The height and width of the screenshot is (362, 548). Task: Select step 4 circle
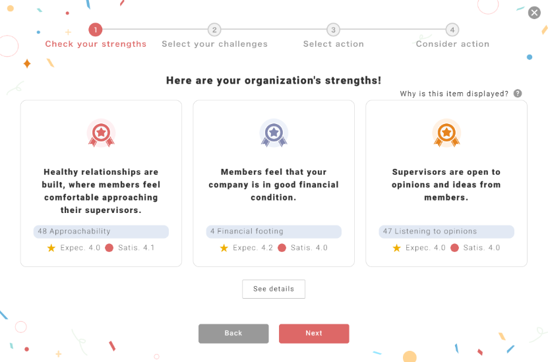point(452,30)
